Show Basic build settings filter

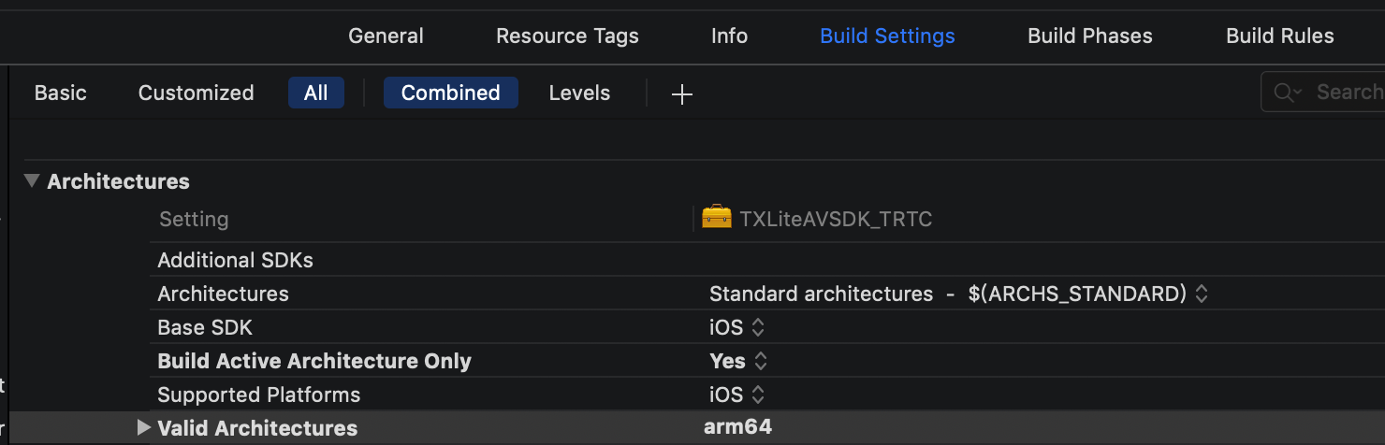pos(61,93)
